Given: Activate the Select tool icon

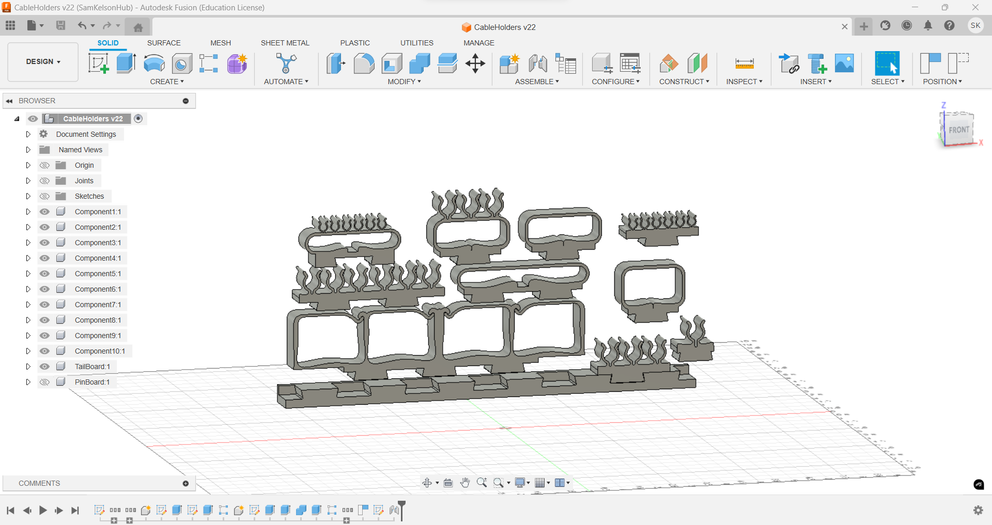Looking at the screenshot, I should pos(887,63).
